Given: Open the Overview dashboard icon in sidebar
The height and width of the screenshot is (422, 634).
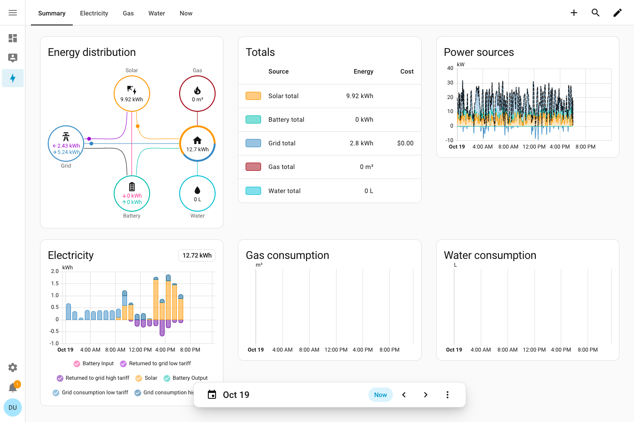Looking at the screenshot, I should click(x=13, y=38).
